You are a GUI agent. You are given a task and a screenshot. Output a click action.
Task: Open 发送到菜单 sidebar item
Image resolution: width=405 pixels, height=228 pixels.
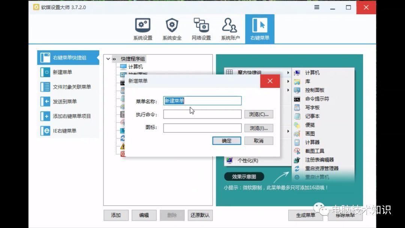68,102
